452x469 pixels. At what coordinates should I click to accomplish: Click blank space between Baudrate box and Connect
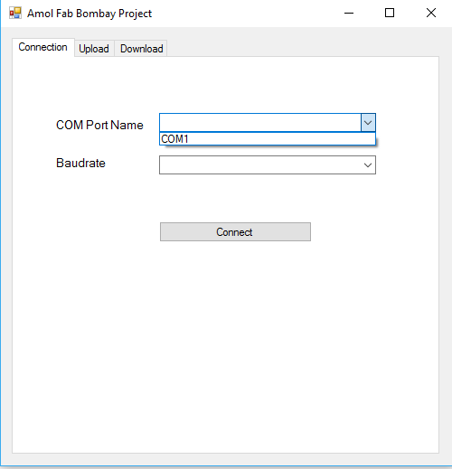click(x=235, y=198)
